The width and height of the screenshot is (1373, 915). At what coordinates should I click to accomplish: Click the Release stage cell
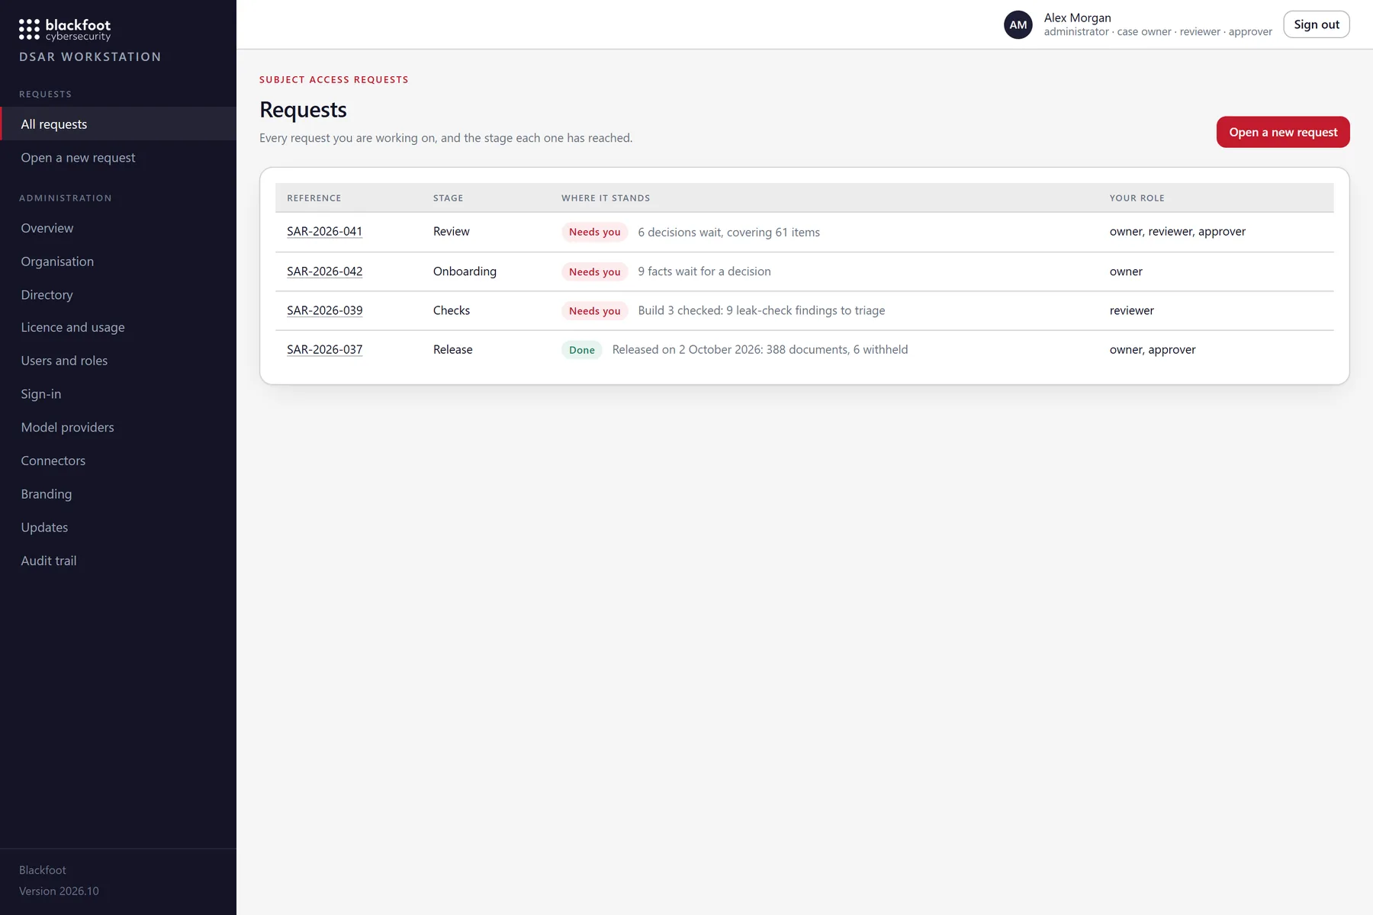click(x=453, y=350)
